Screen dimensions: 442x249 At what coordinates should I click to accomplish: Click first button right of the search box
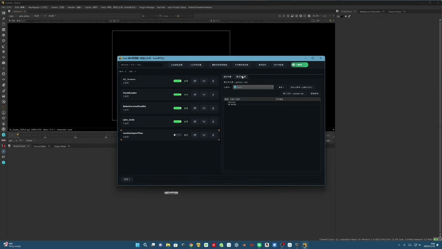pyautogui.click(x=177, y=65)
